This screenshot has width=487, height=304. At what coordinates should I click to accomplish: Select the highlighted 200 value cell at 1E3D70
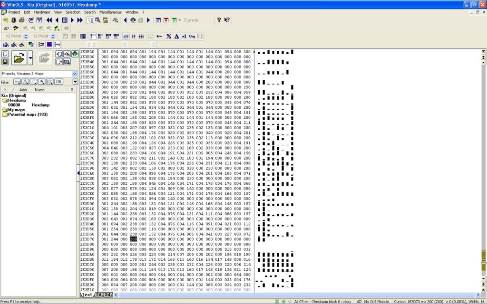pyautogui.click(x=133, y=239)
